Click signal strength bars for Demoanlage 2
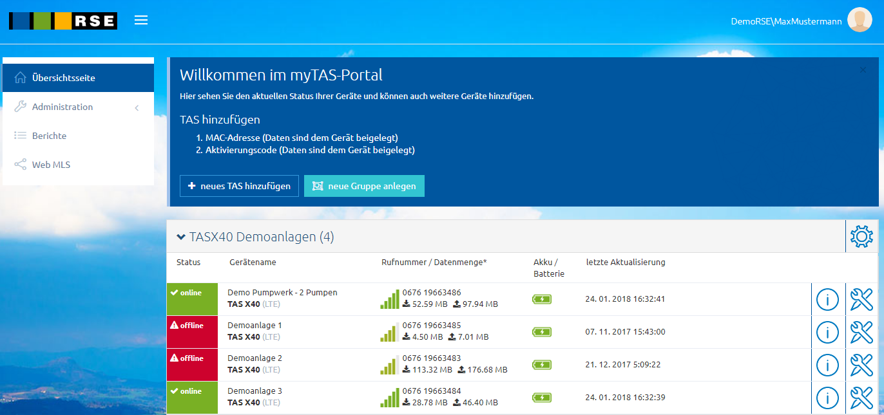 390,365
